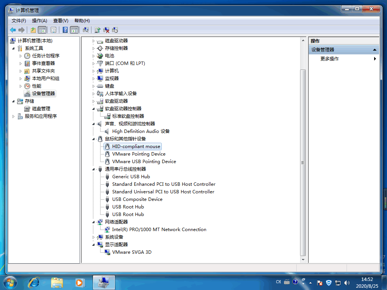Open the 查看(V) menu

(x=60, y=21)
